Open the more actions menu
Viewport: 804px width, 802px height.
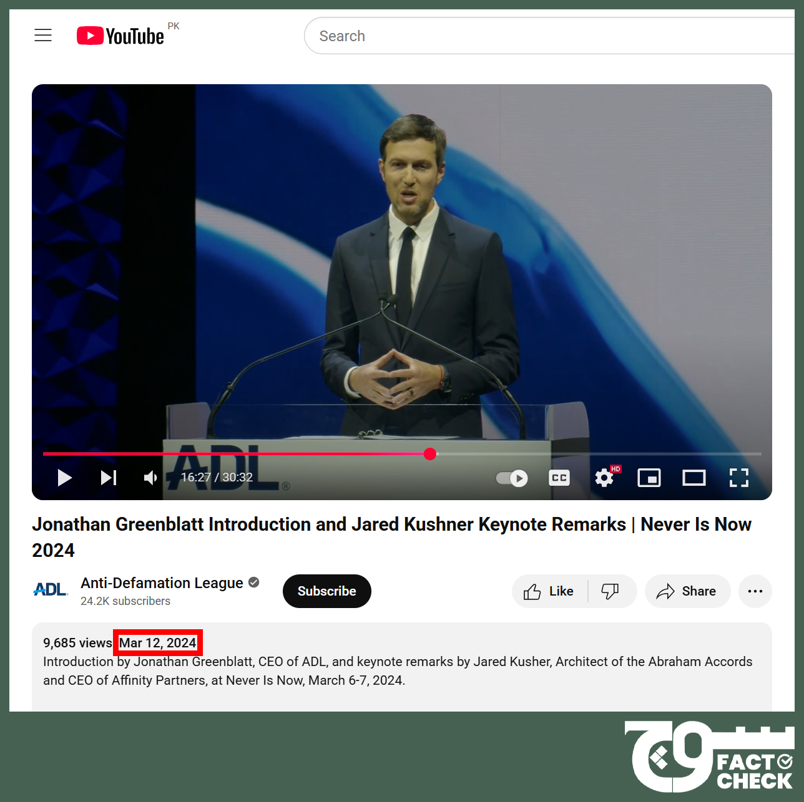(755, 591)
